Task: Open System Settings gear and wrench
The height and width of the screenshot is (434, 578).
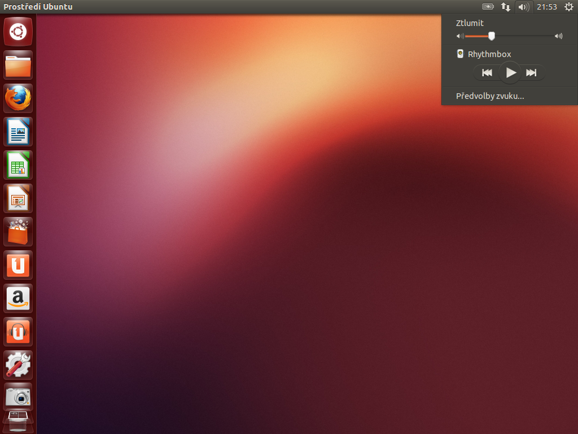Action: point(18,365)
